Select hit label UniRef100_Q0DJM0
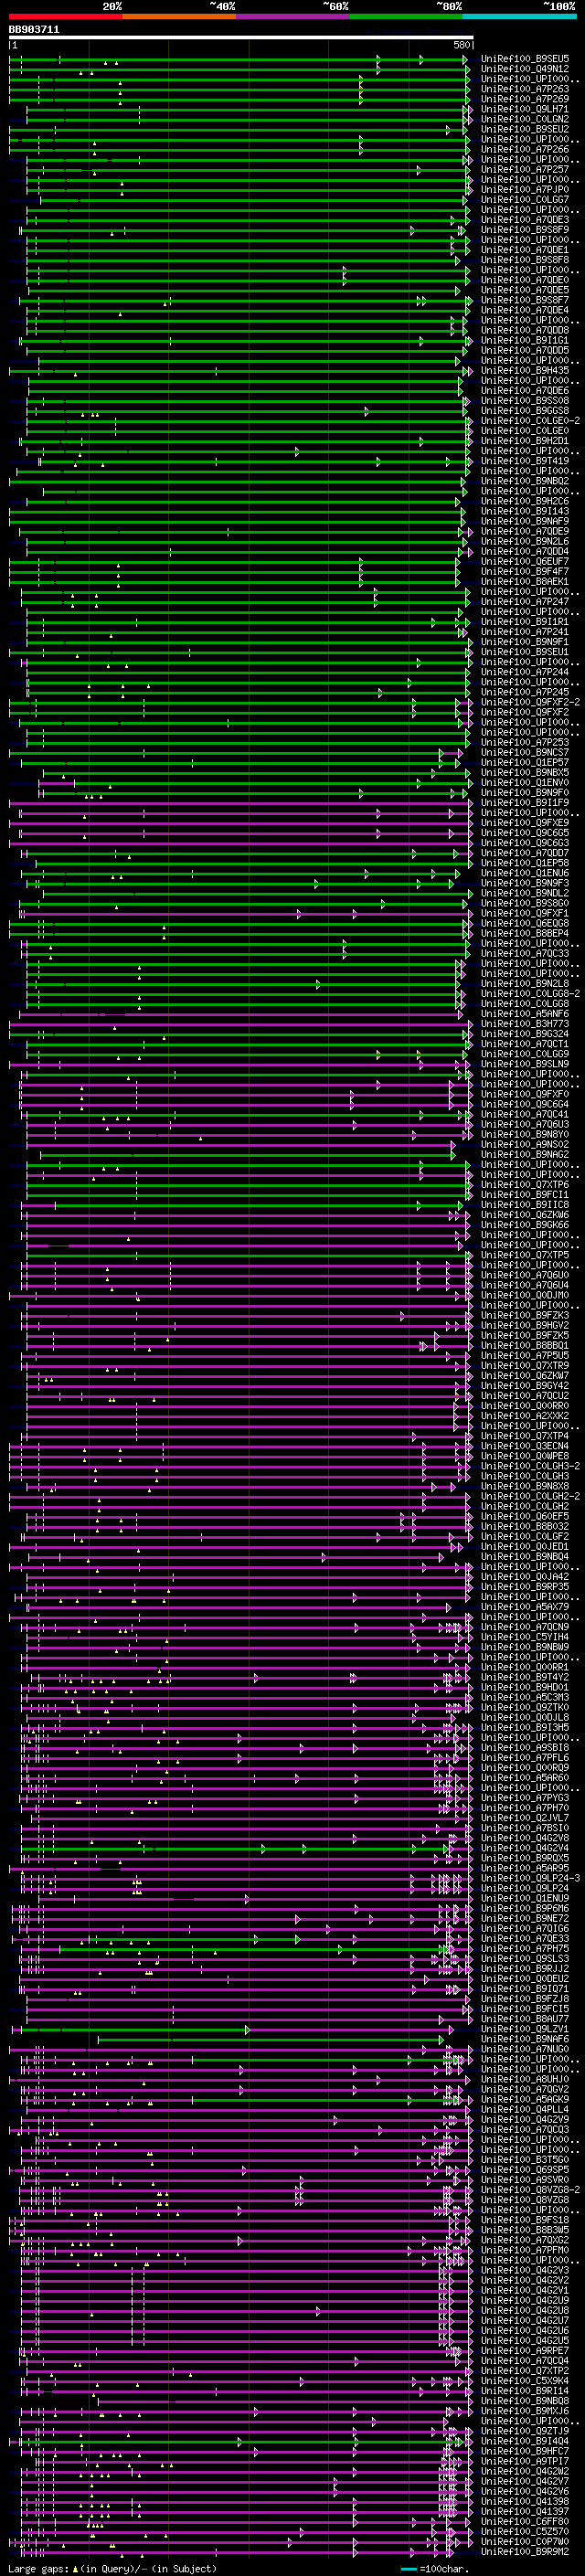 point(525,1295)
